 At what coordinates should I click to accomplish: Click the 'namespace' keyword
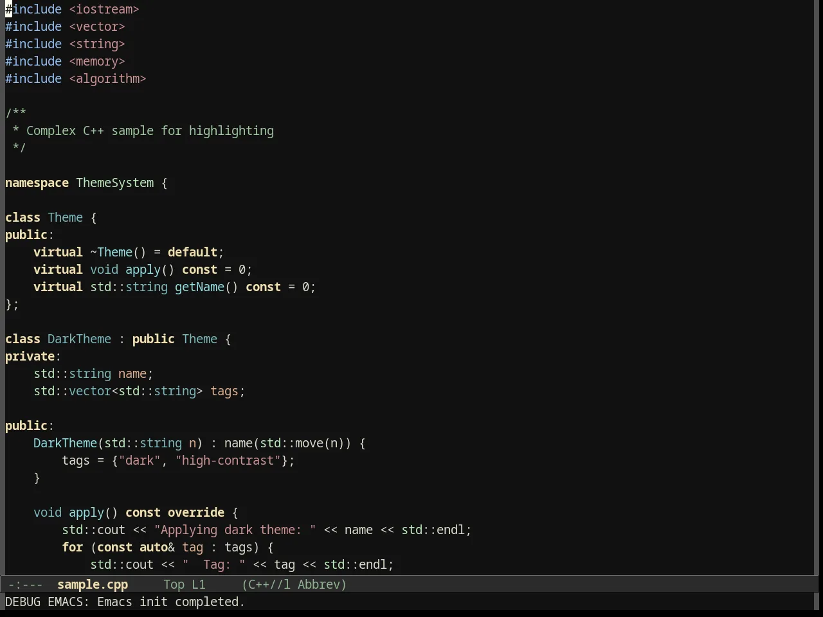pyautogui.click(x=37, y=183)
